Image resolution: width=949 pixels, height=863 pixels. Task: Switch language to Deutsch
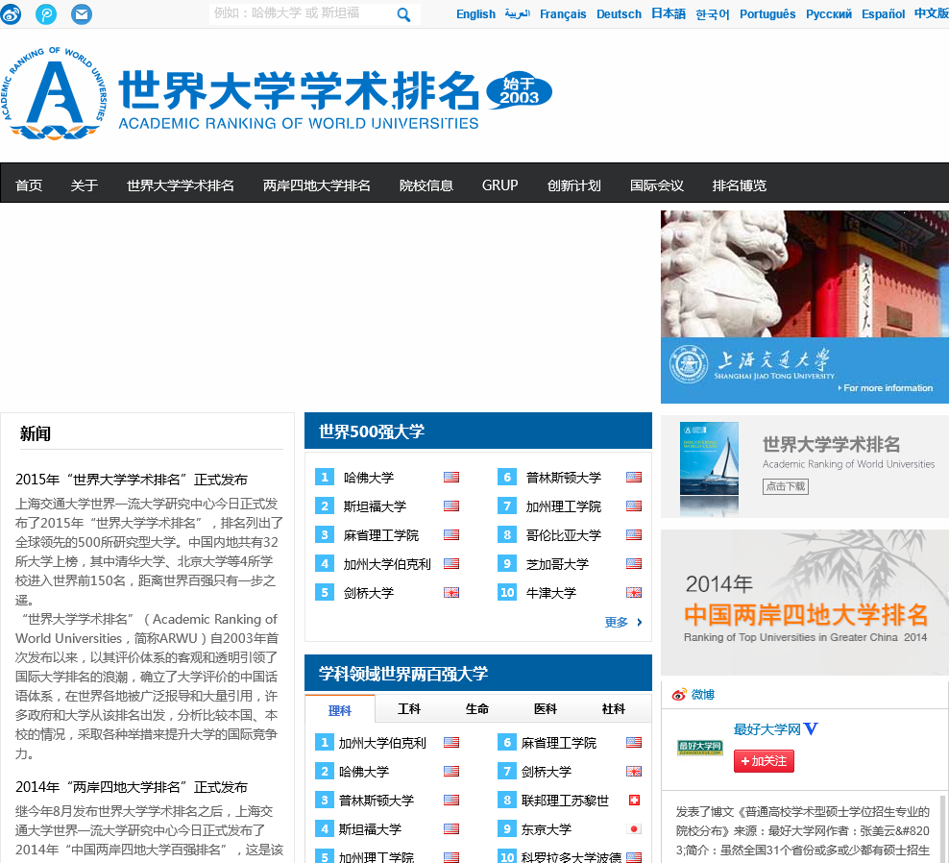[619, 13]
